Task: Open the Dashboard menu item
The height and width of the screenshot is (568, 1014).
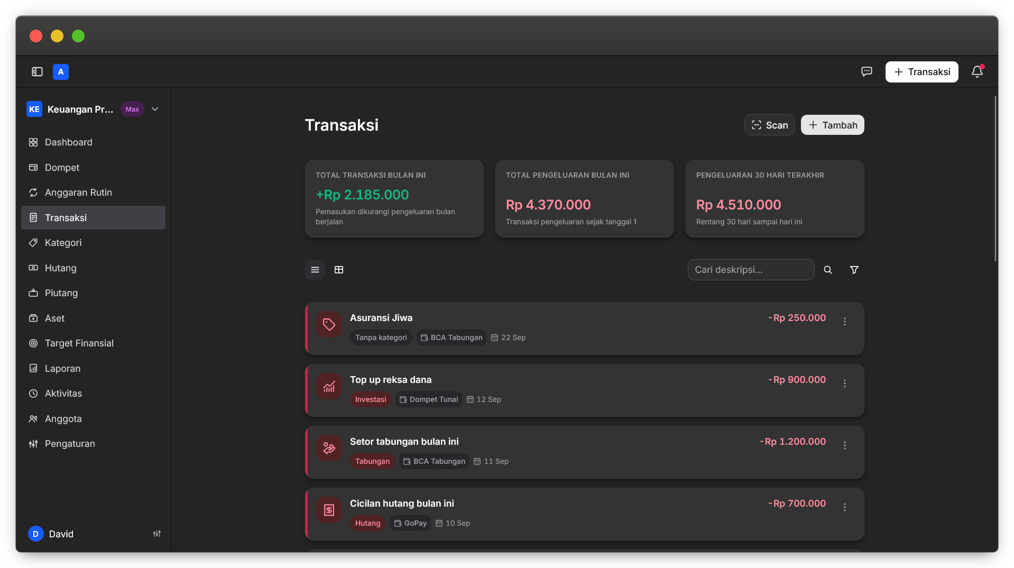Action: 93,142
